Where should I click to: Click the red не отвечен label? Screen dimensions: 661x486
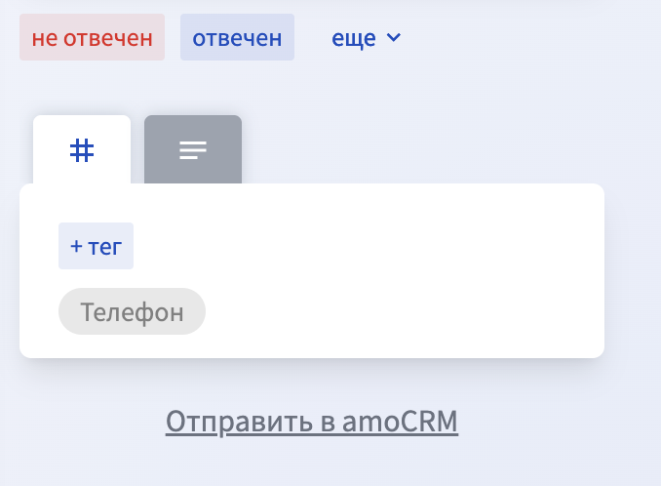pos(92,38)
